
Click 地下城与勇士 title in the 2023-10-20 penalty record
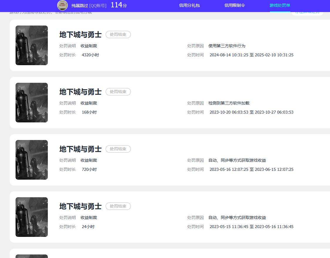pos(80,92)
